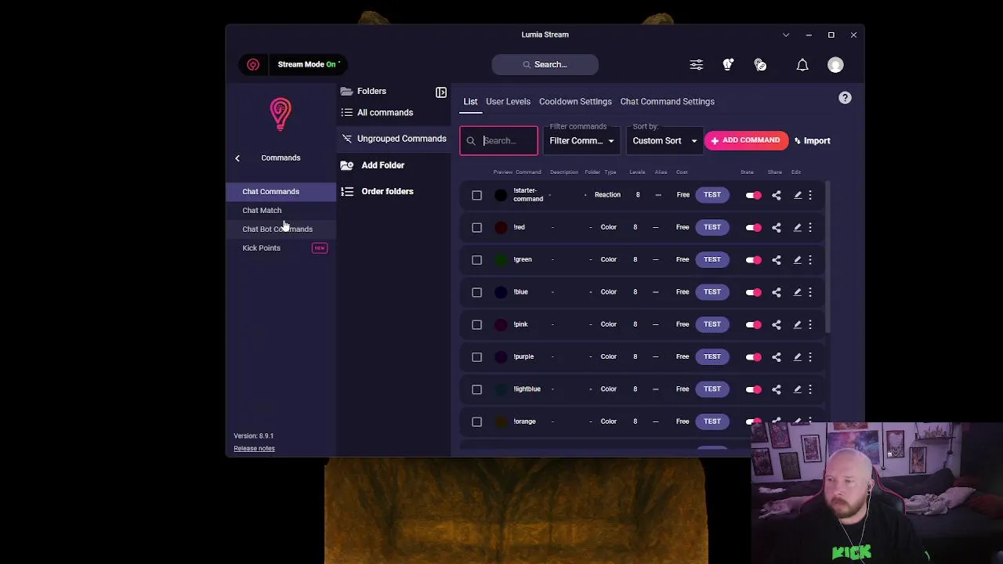Click the Stream Mode power icon
The image size is (1003, 564).
pyautogui.click(x=253, y=64)
